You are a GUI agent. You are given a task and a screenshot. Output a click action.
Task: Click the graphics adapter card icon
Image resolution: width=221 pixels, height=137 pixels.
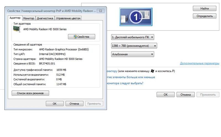tap(17, 30)
